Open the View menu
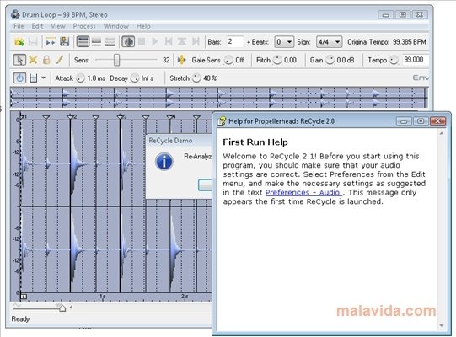 tap(58, 26)
